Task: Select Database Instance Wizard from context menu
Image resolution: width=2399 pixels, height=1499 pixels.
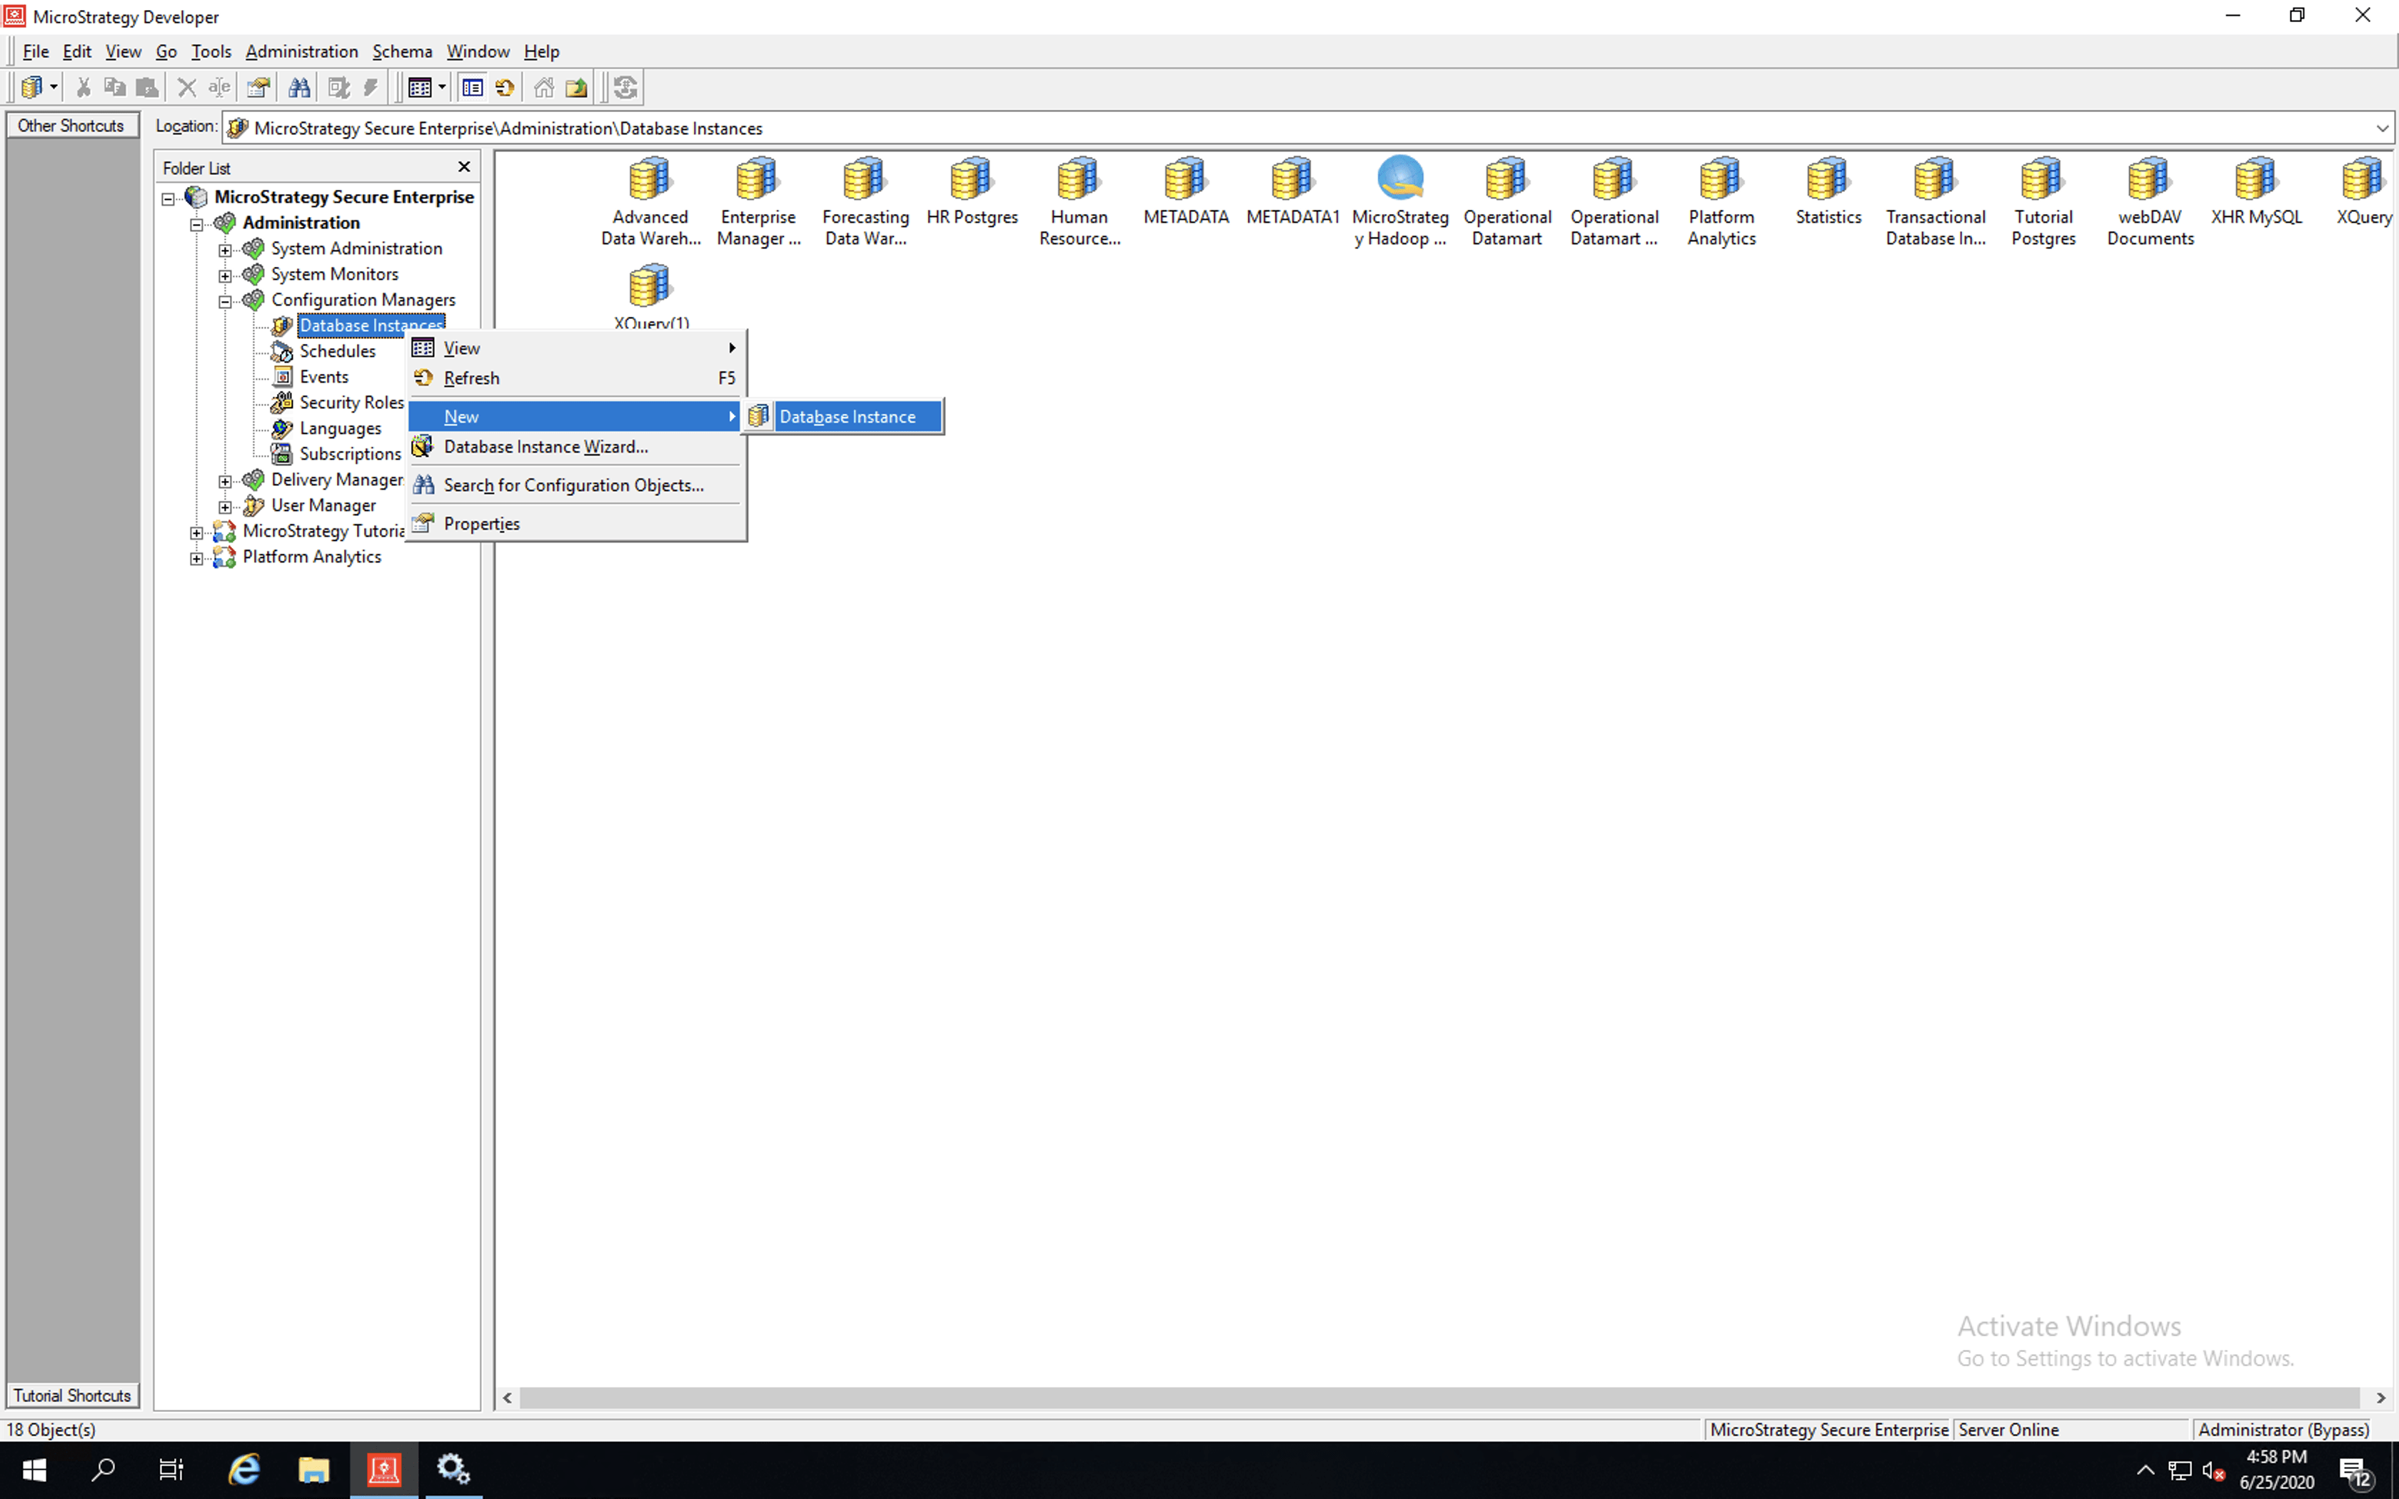Action: point(545,447)
